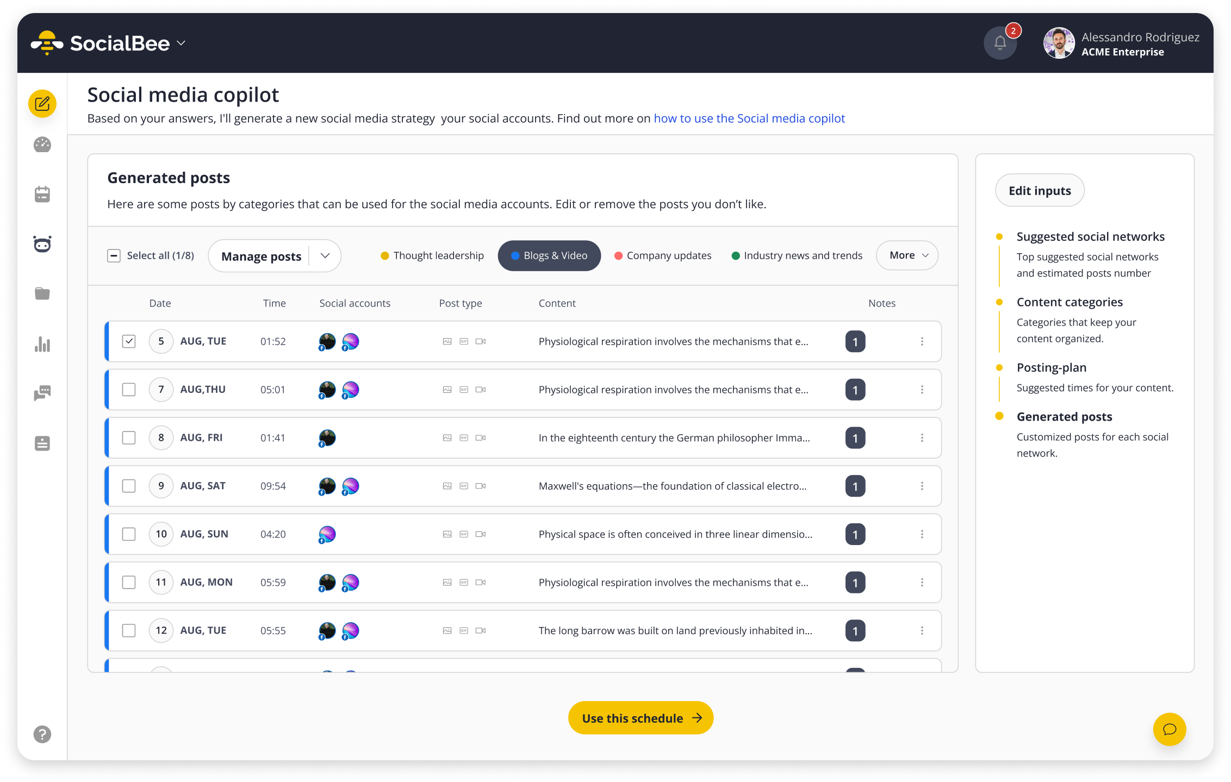The height and width of the screenshot is (782, 1231).
Task: Select the AI assistant robot icon
Action: point(43,244)
